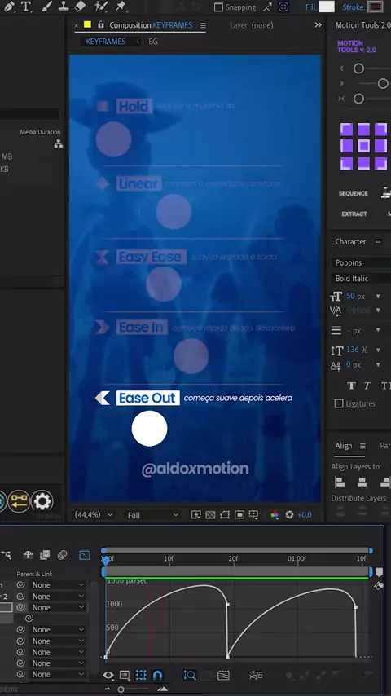Enable the Ligatures checkbox
The height and width of the screenshot is (696, 391).
339,403
